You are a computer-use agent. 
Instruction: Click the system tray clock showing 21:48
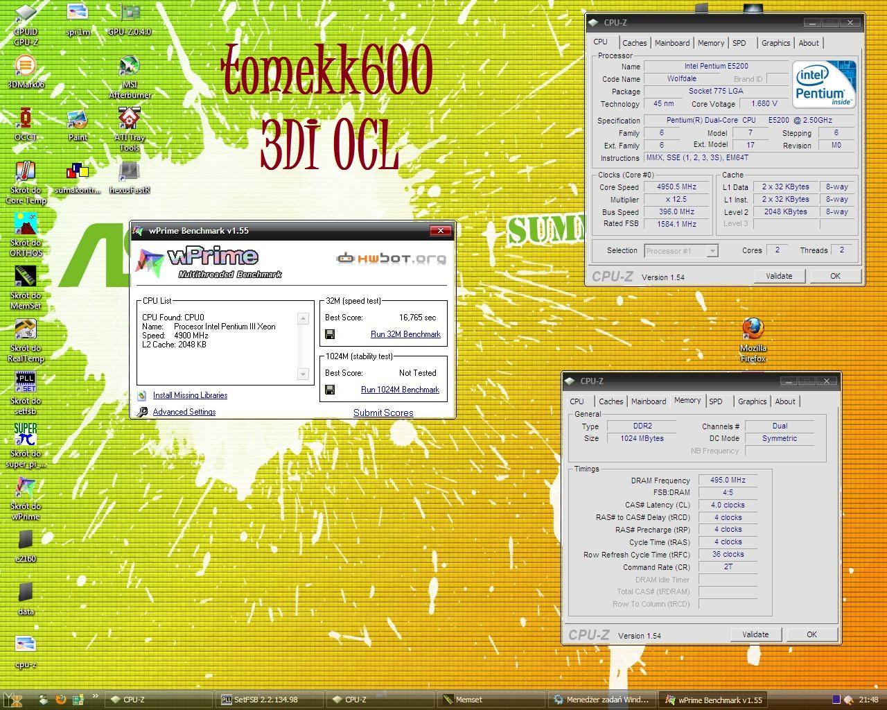(868, 700)
